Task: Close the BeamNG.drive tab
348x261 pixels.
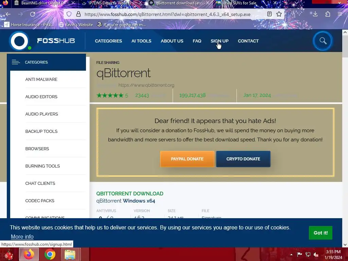Action: 73,3
